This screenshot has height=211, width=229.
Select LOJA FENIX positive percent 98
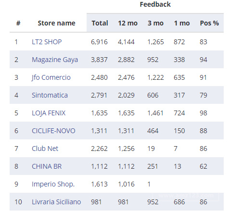pyautogui.click(x=204, y=113)
